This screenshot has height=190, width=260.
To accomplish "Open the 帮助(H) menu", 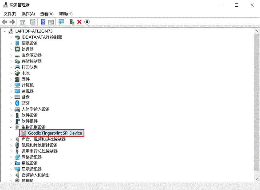I will [x=66, y=14].
